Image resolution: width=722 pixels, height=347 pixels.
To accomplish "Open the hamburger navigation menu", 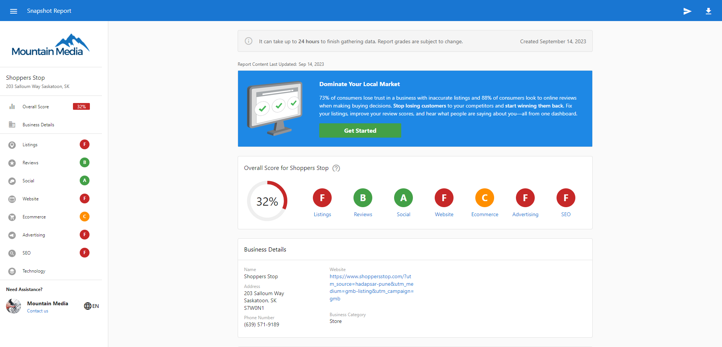I will click(14, 11).
